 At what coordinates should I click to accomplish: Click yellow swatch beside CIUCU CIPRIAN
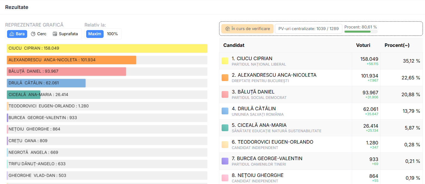click(x=225, y=61)
